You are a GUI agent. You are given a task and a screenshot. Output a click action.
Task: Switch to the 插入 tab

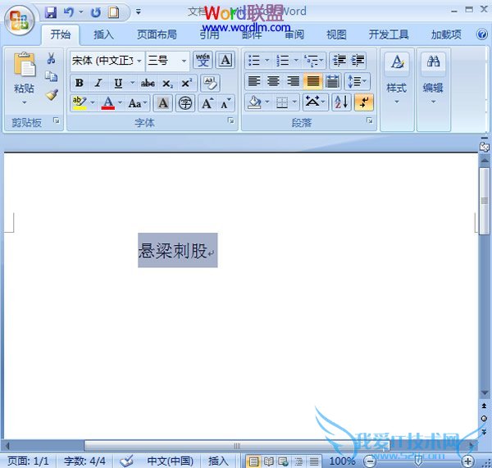[103, 34]
